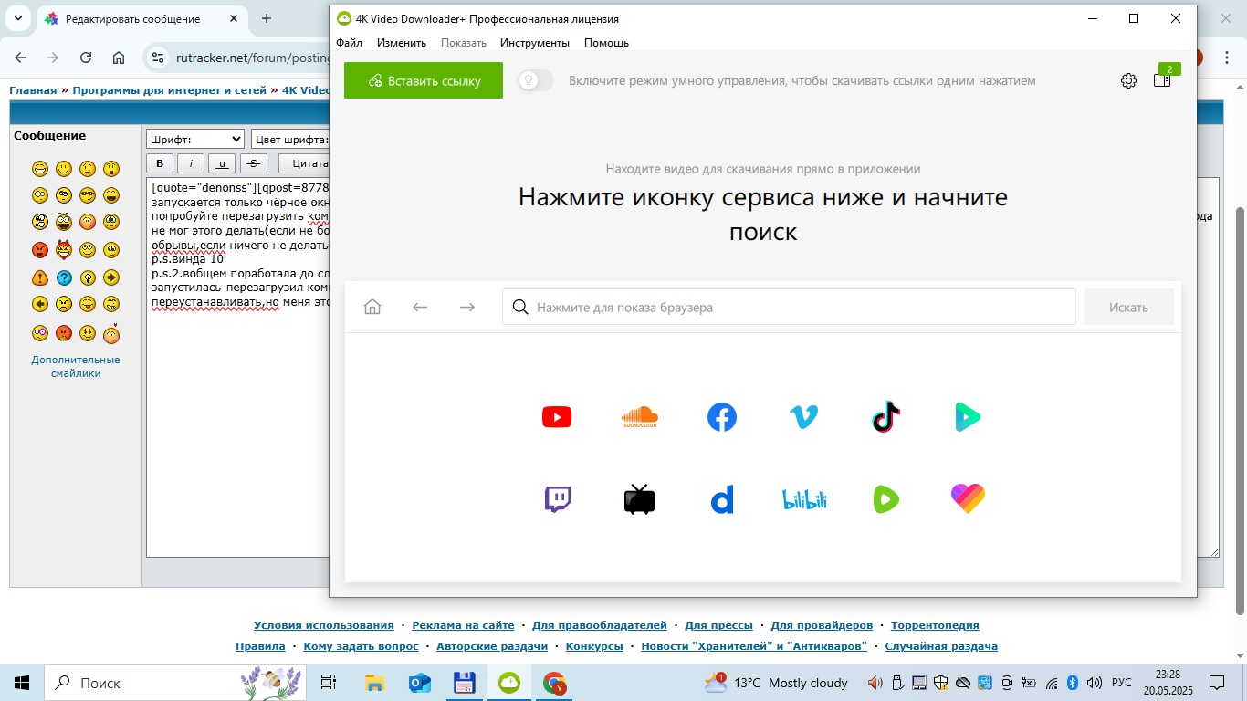Open the Vimeo service icon
Image resolution: width=1247 pixels, height=701 pixels.
[x=803, y=417]
